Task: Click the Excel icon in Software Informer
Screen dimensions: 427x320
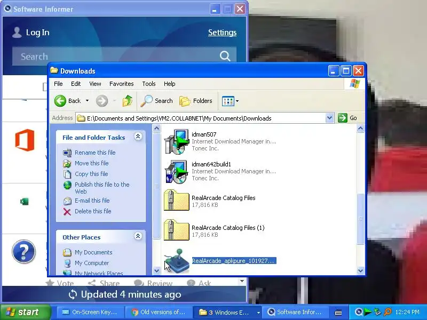Action: point(24,202)
